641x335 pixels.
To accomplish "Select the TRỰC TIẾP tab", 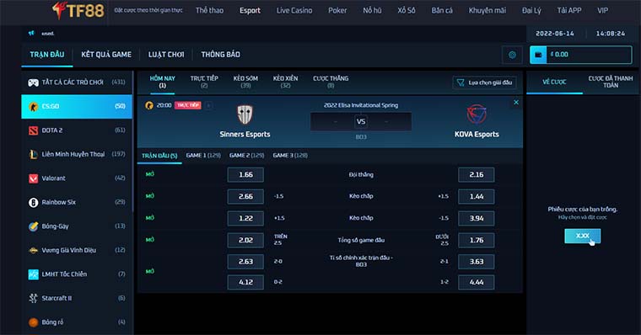I will (x=204, y=82).
